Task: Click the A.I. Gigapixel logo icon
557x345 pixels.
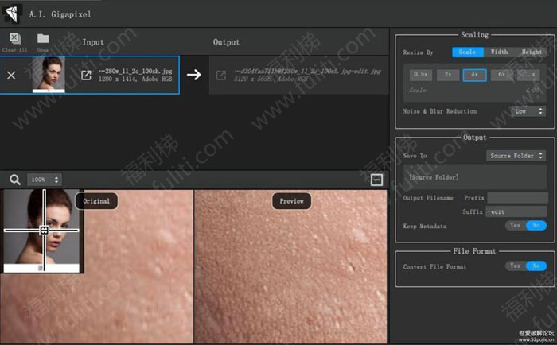Action: coord(11,13)
